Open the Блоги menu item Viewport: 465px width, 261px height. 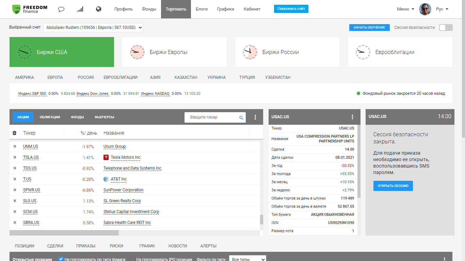[202, 9]
